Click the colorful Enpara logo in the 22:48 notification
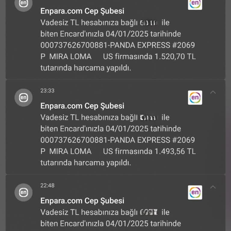 (x=195, y=192)
